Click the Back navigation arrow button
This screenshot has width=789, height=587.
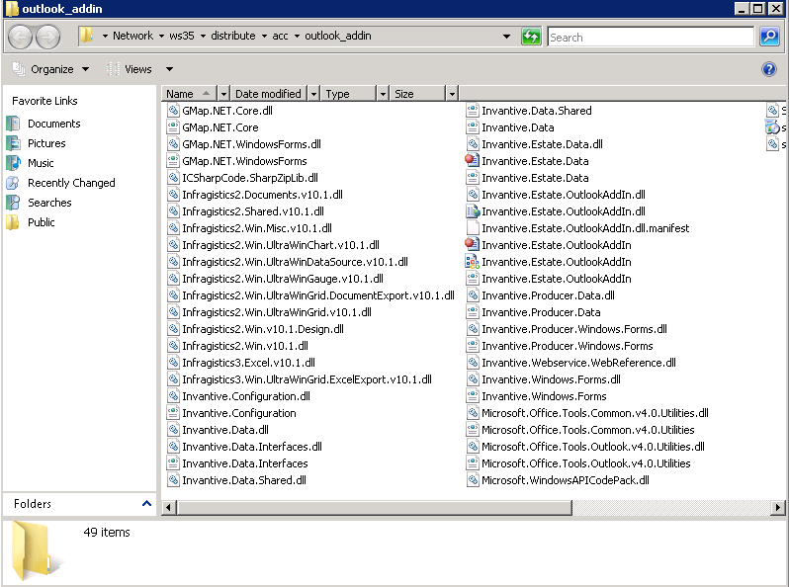coord(20,37)
